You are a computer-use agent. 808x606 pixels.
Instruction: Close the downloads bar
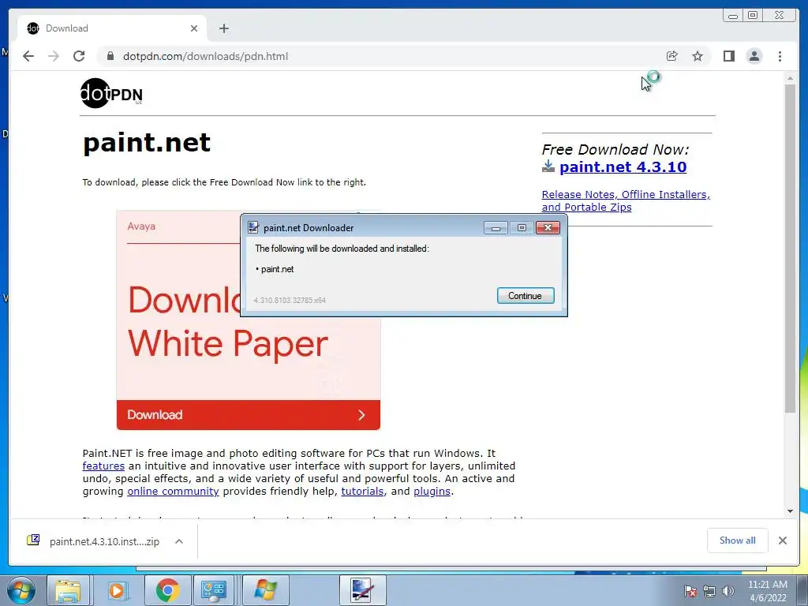[x=782, y=541]
